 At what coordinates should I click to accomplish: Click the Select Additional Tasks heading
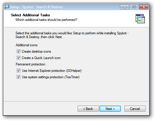pos(30,15)
